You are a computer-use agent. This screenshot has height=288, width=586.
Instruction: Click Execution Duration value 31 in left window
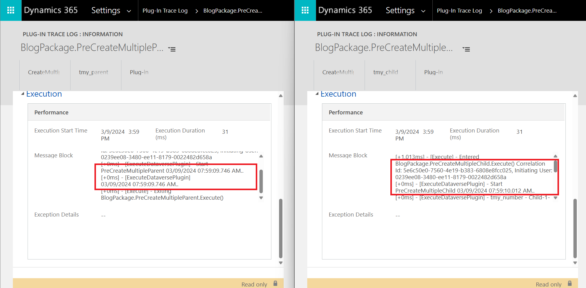(x=225, y=132)
